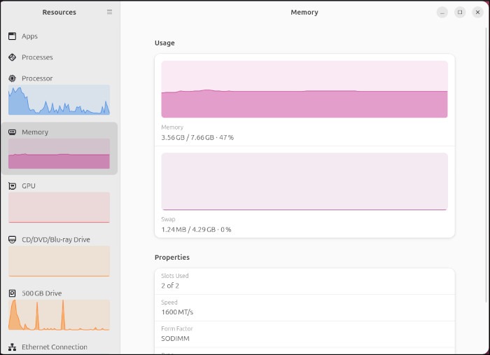Image resolution: width=490 pixels, height=355 pixels.
Task: Click the Memory RAM icon
Action: point(13,132)
